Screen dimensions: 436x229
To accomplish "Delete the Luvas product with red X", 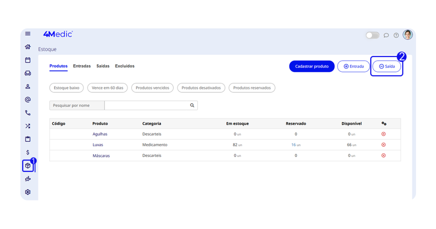I will coord(383,145).
